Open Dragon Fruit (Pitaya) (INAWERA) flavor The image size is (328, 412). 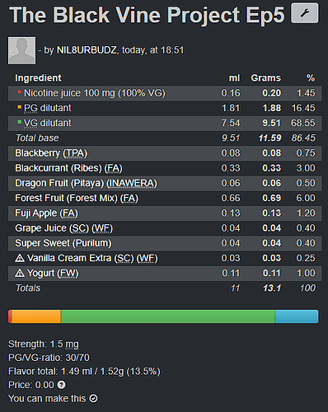point(86,183)
